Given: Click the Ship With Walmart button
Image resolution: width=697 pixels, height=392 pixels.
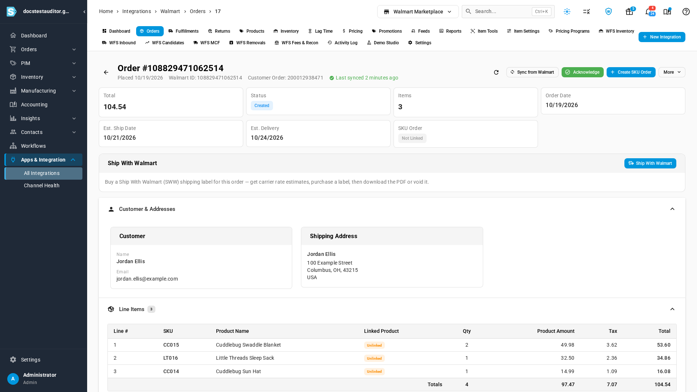Looking at the screenshot, I should click(650, 163).
